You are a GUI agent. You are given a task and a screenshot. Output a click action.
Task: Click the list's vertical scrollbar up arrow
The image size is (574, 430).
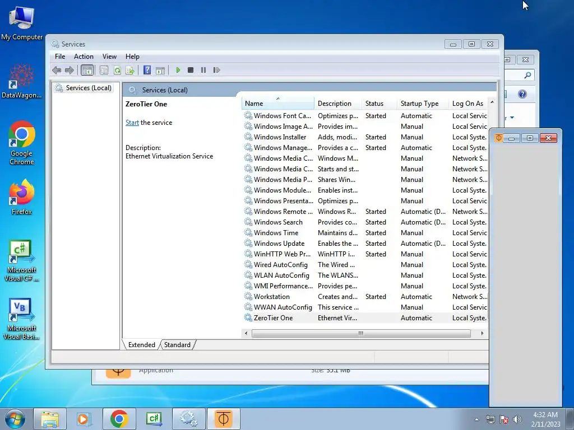tap(492, 102)
